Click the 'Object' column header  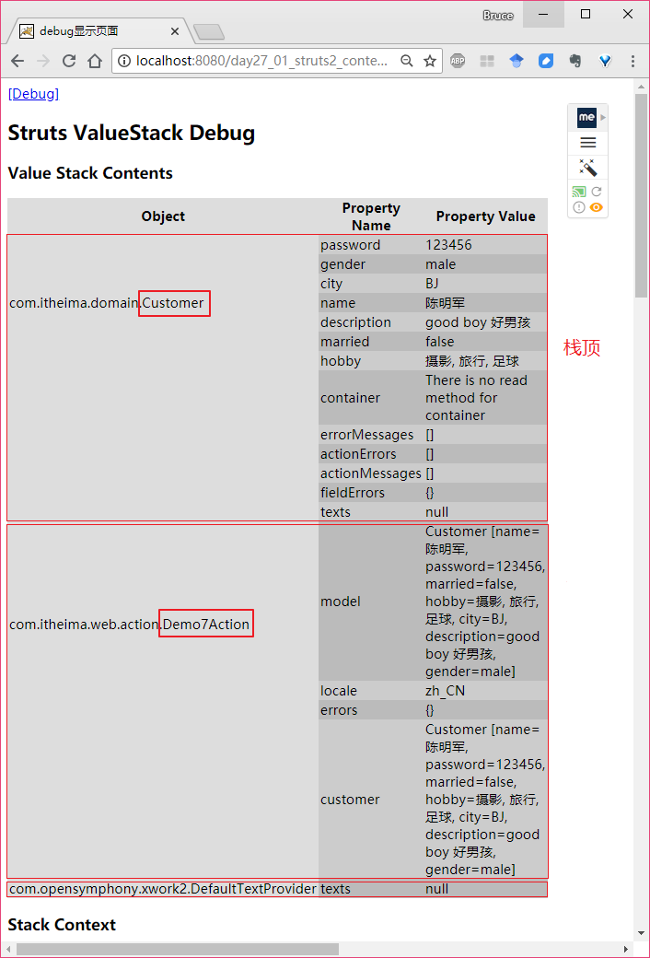(163, 216)
